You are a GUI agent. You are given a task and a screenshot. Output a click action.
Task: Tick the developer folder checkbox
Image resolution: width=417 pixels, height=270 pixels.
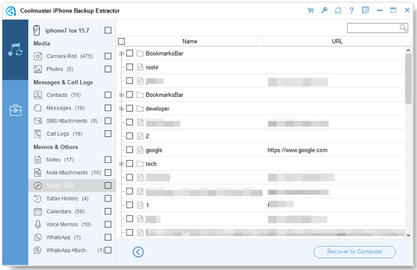click(x=129, y=108)
